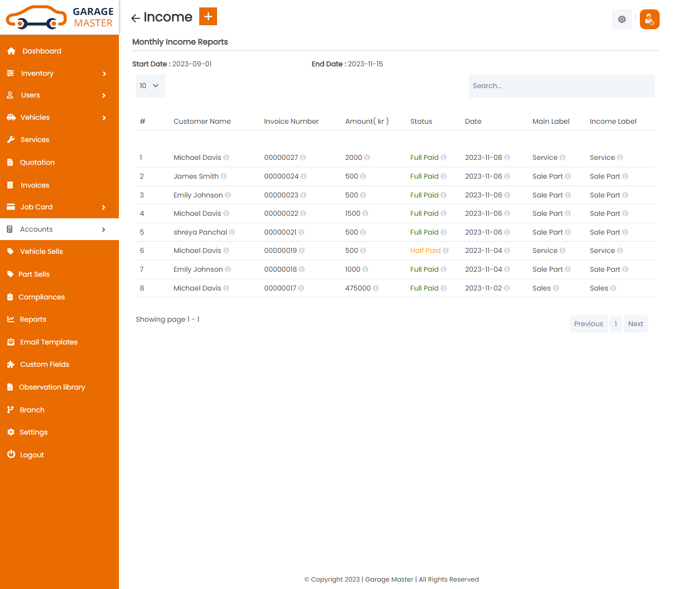Viewport: 677px width, 589px height.
Task: Click the orange plus add income button
Action: coord(208,16)
